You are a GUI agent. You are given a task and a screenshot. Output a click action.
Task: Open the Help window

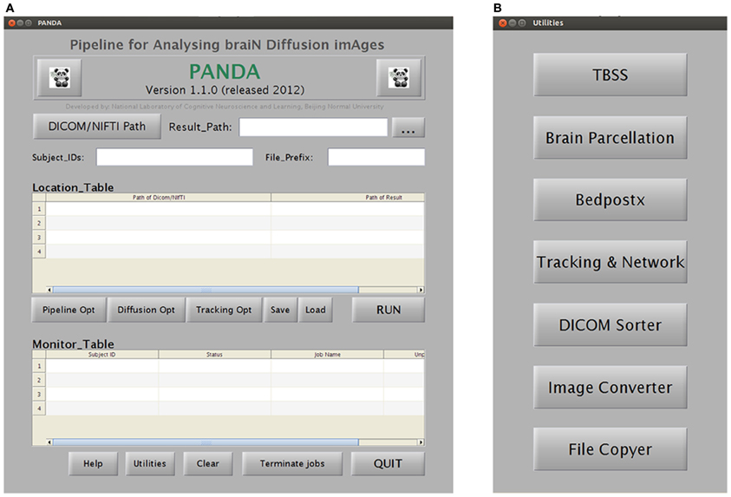click(x=93, y=463)
